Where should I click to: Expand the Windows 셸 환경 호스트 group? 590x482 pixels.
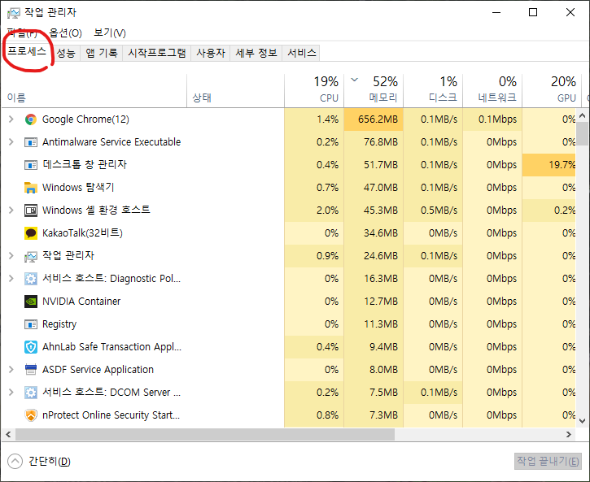(11, 211)
